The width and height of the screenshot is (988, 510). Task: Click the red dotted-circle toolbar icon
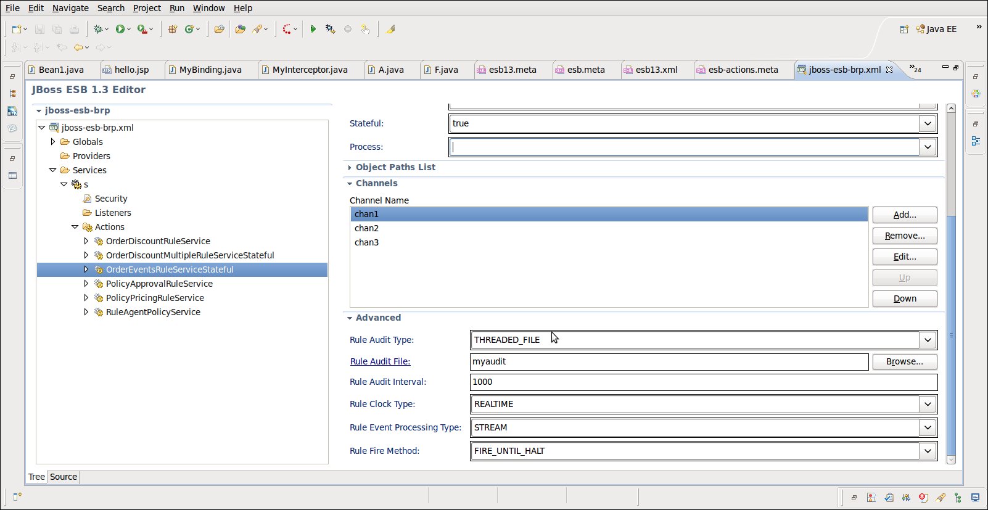(x=287, y=29)
